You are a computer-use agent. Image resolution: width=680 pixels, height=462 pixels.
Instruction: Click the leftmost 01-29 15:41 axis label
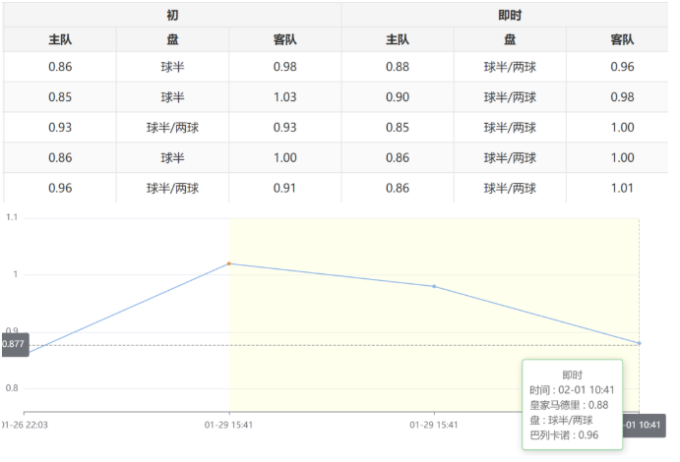[229, 425]
